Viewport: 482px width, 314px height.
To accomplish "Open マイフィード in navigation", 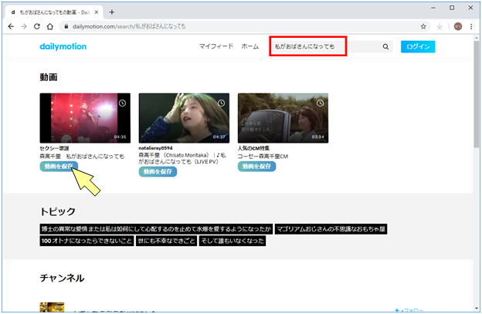I will [216, 47].
